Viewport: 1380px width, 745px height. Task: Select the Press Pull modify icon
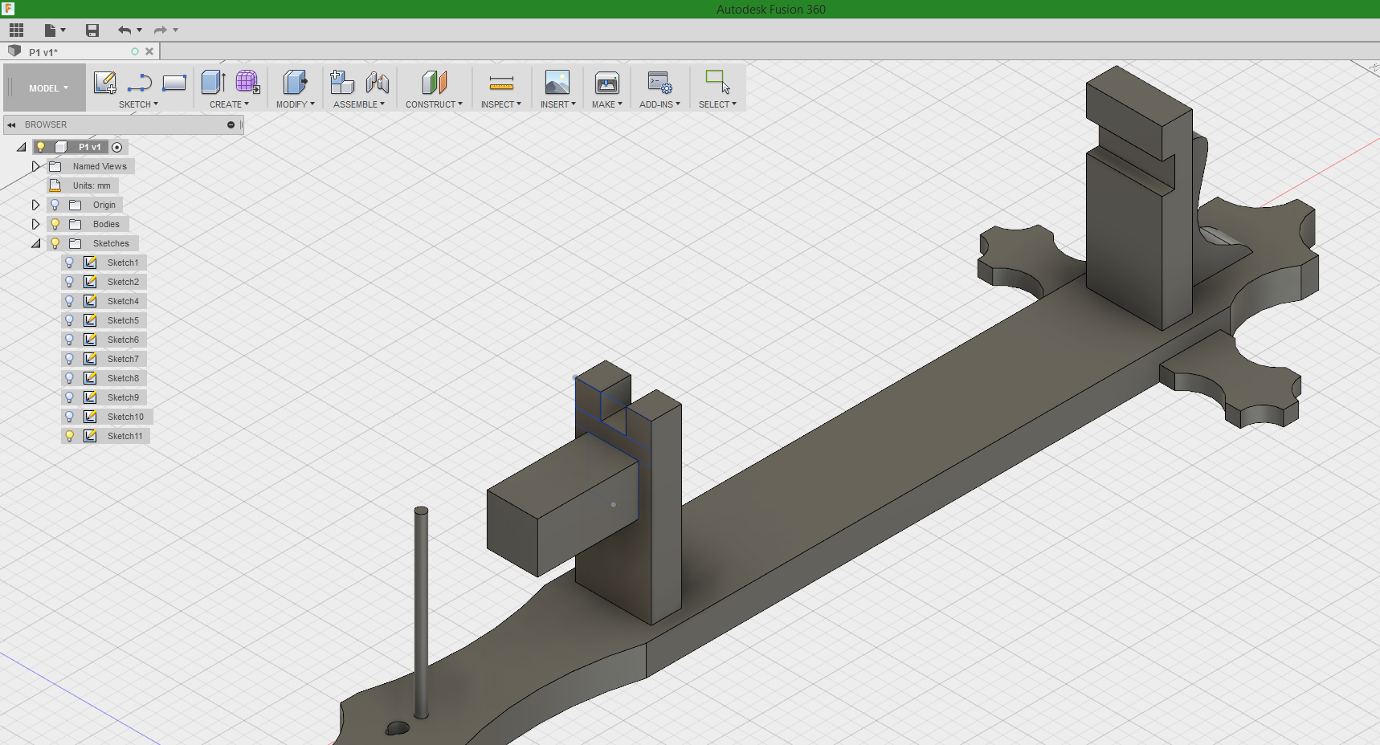(295, 83)
